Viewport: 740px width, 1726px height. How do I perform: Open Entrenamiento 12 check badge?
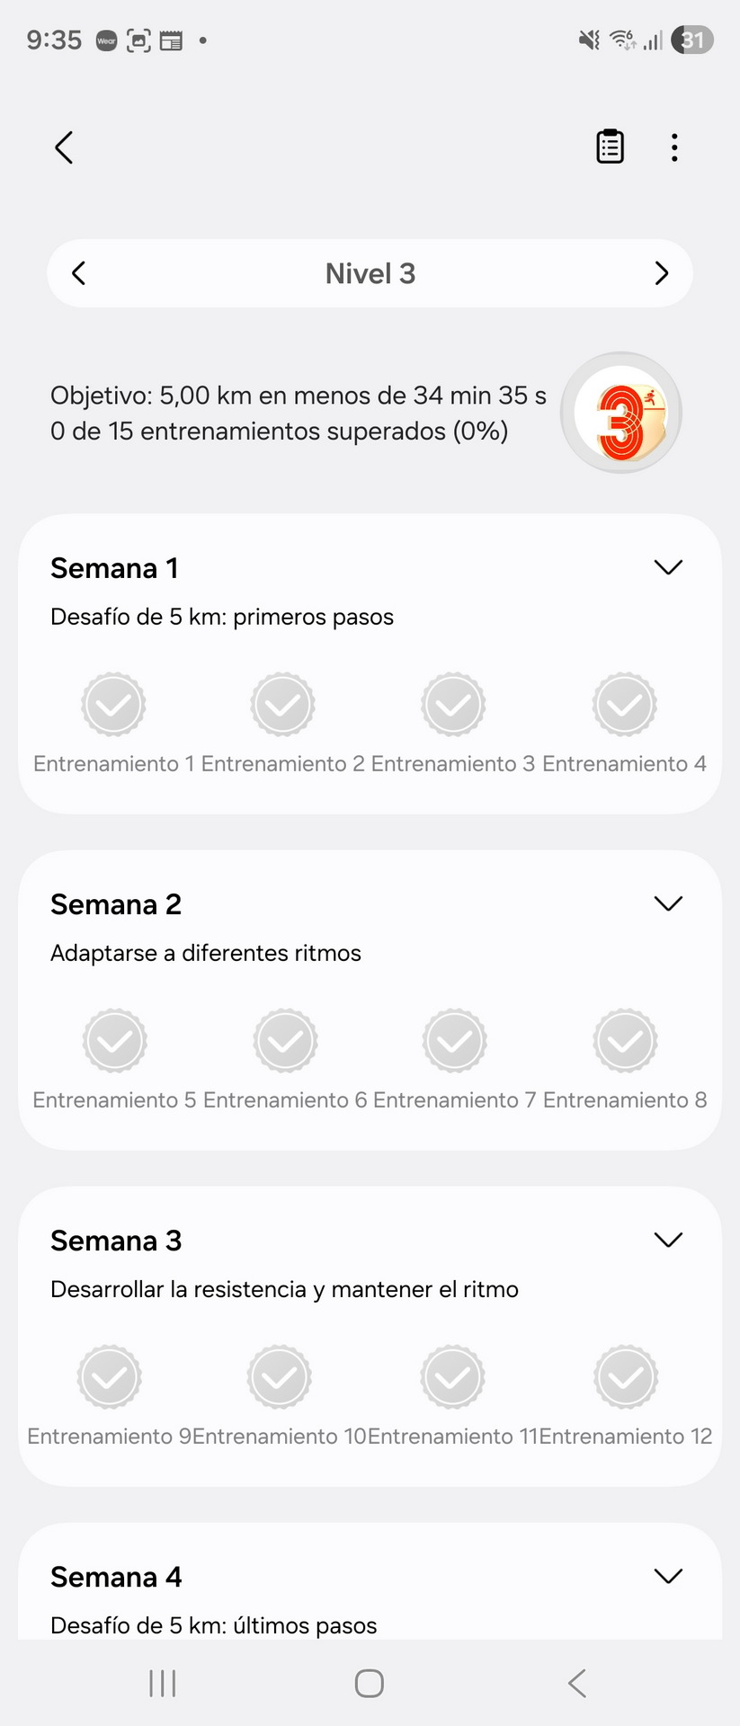(x=626, y=1377)
